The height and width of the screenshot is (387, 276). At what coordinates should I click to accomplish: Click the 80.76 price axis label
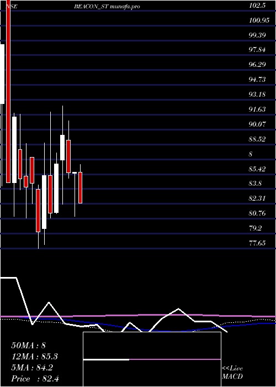click(x=257, y=213)
